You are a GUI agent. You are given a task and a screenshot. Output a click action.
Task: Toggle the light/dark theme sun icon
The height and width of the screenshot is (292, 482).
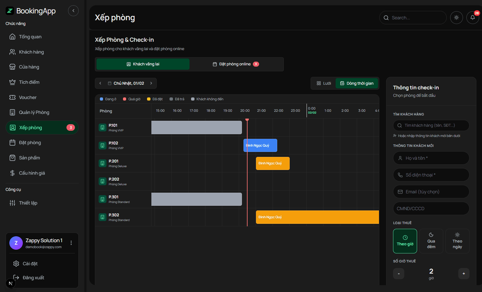[456, 18]
